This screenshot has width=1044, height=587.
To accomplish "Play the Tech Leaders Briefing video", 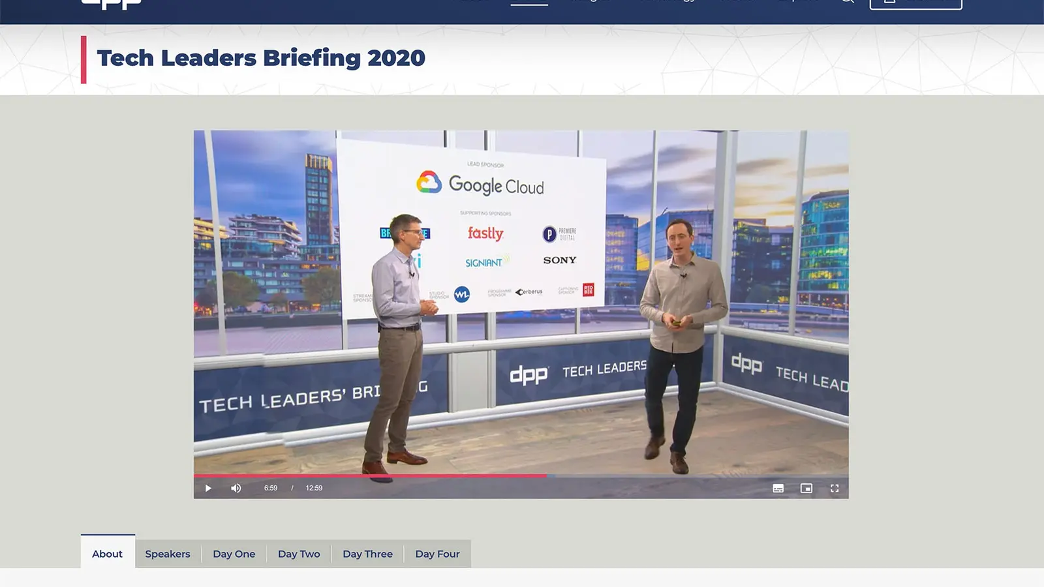I will pyautogui.click(x=208, y=489).
